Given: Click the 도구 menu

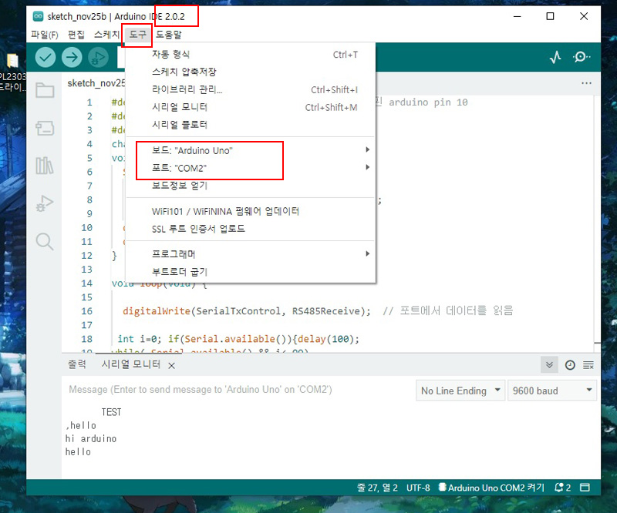Looking at the screenshot, I should coord(138,35).
